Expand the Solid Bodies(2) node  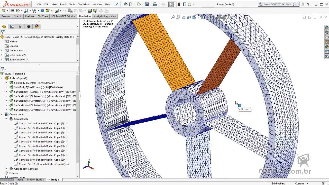tap(2, 55)
